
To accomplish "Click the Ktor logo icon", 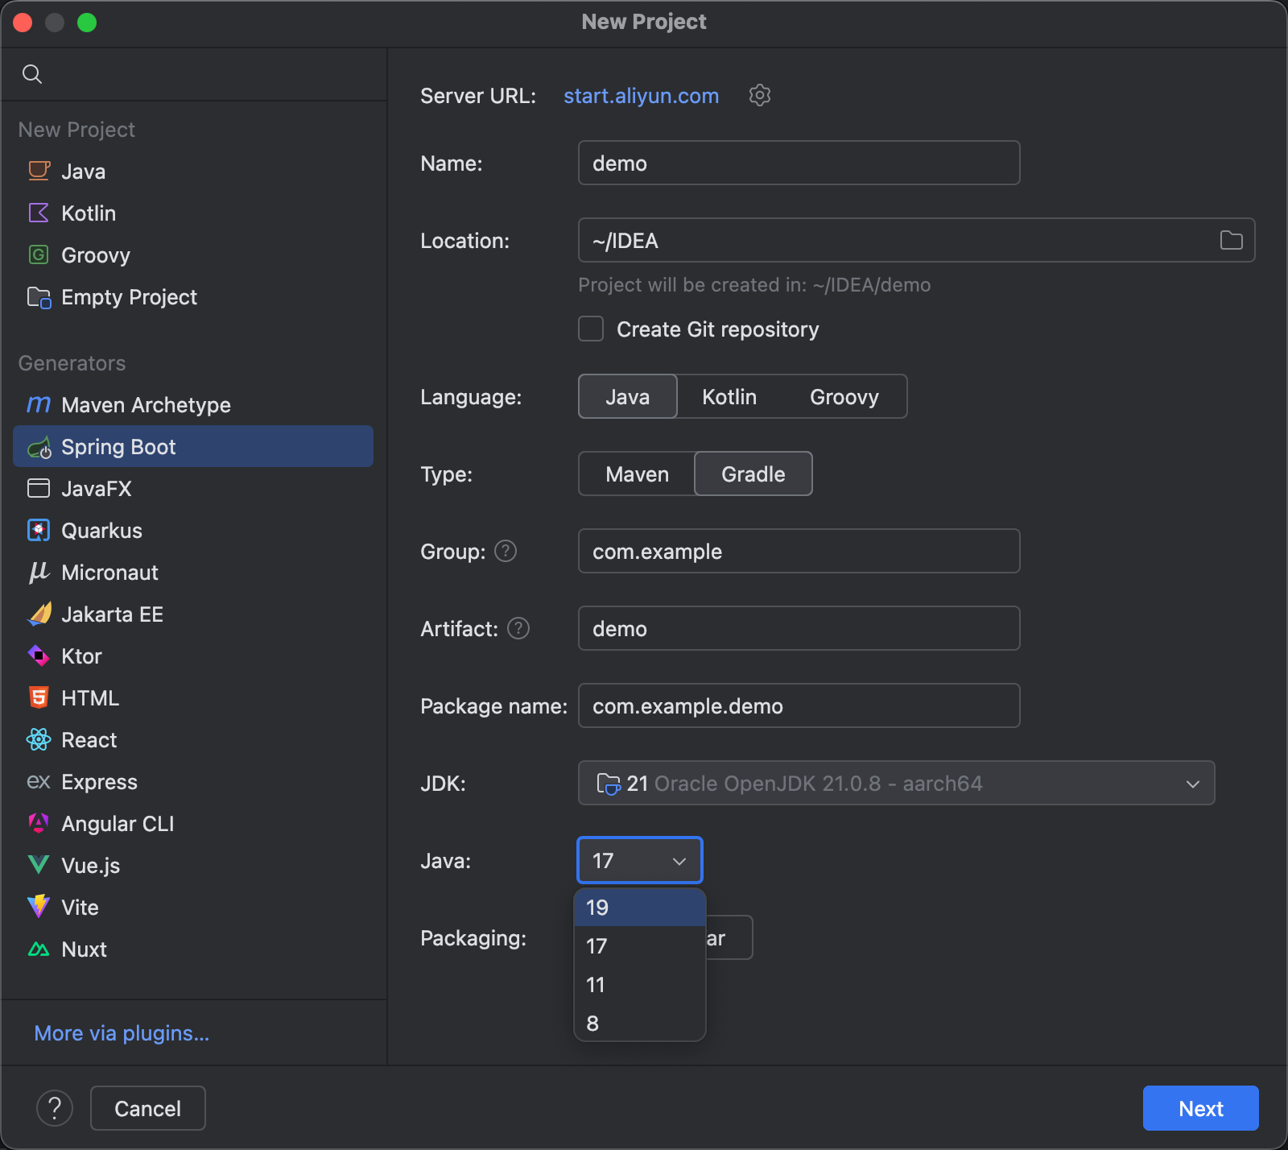I will tap(39, 656).
